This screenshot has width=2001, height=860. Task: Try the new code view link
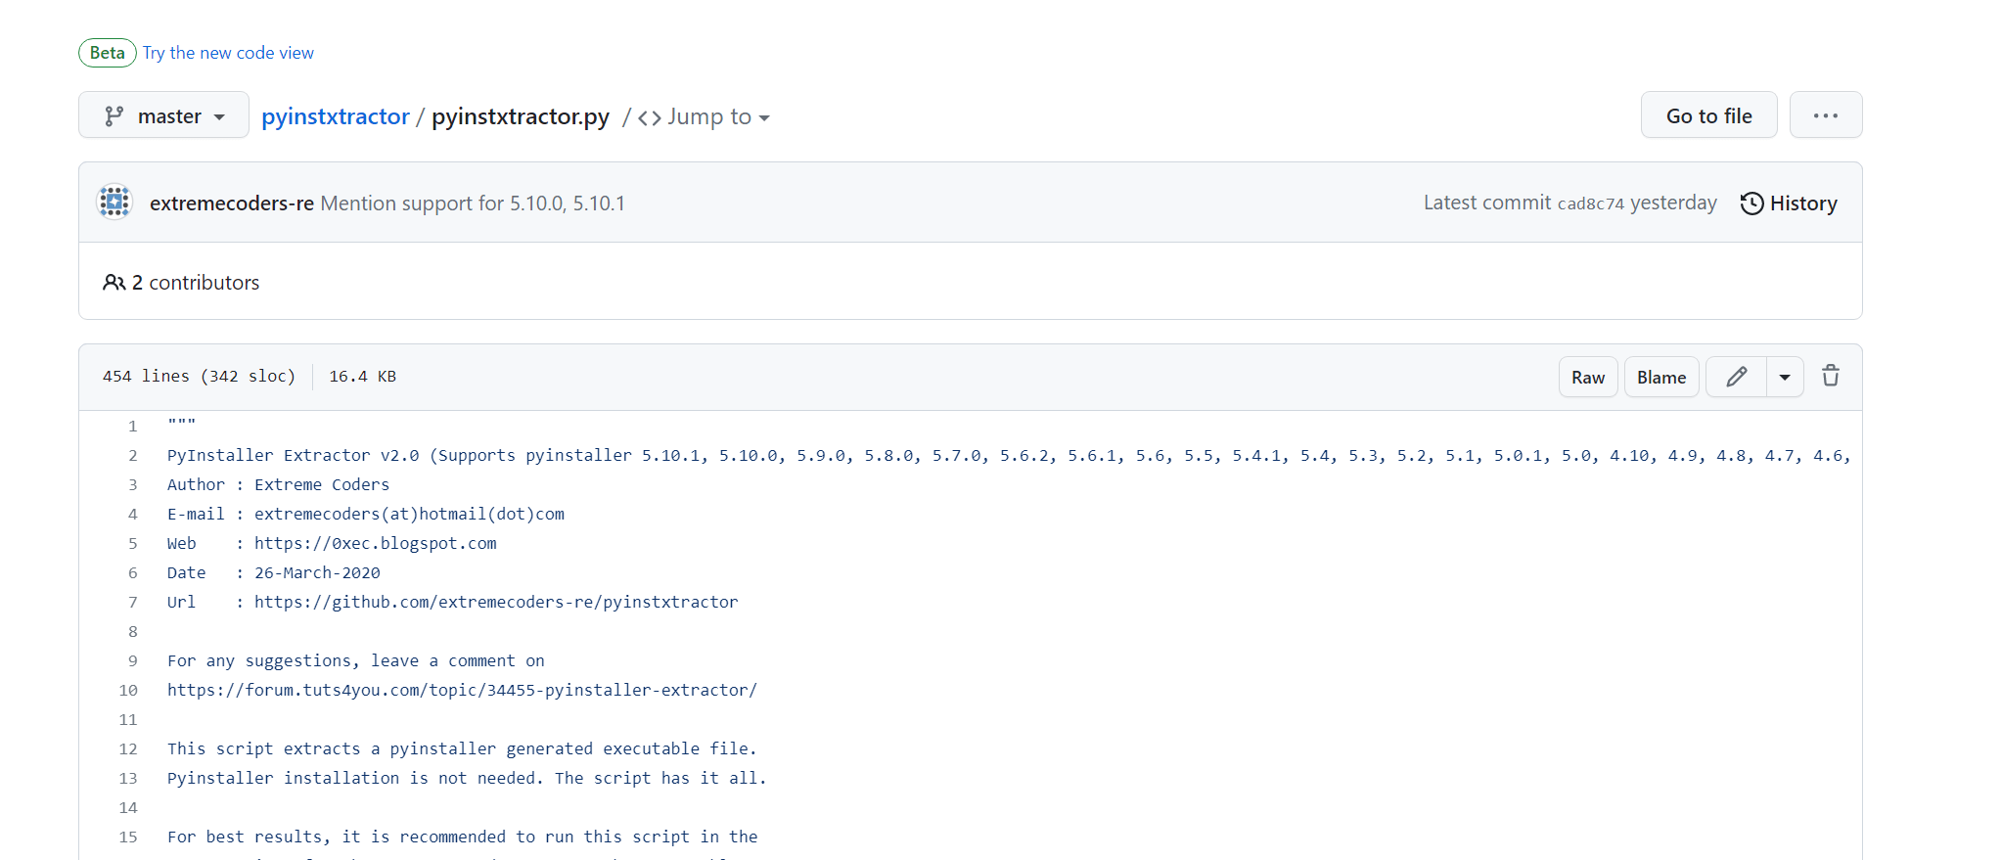point(228,53)
